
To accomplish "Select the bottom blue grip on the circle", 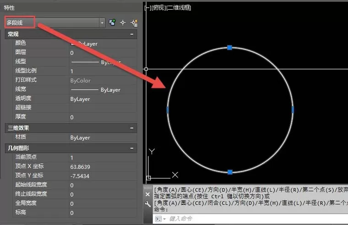I will click(230, 172).
